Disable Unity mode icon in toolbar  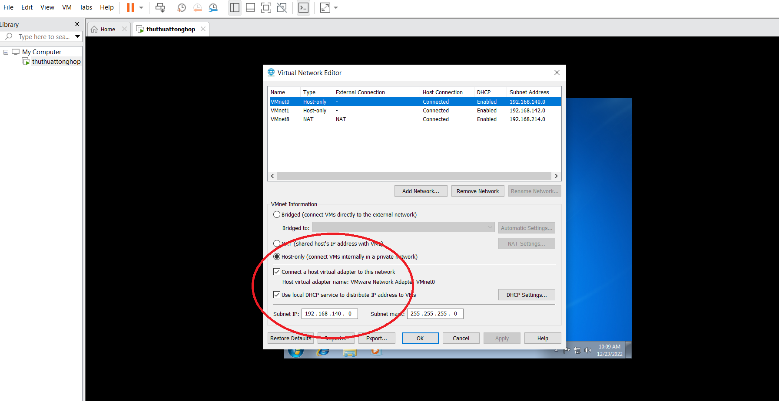click(x=282, y=7)
